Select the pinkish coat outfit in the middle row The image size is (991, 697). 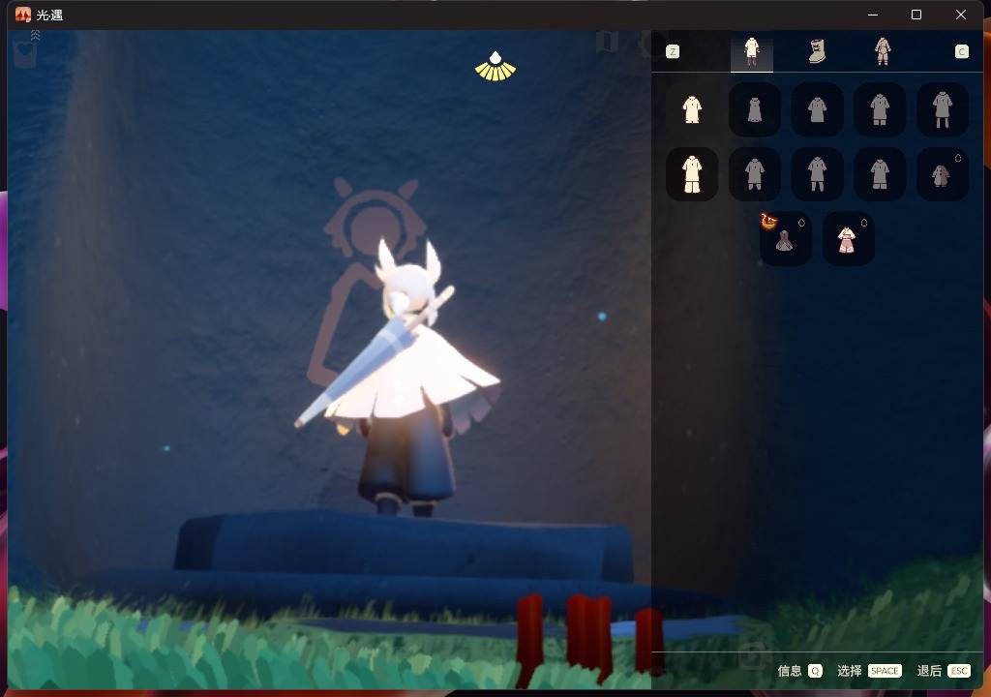click(943, 174)
